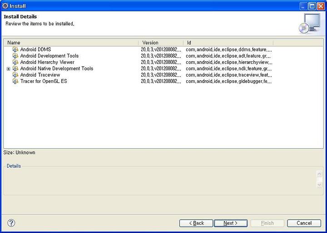327x233 pixels.
Task: Proceed with the Next button
Action: [x=231, y=223]
